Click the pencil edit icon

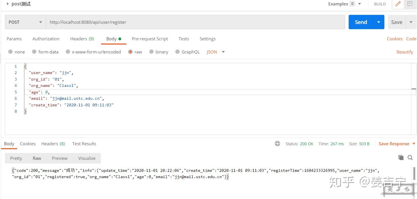tap(398, 4)
